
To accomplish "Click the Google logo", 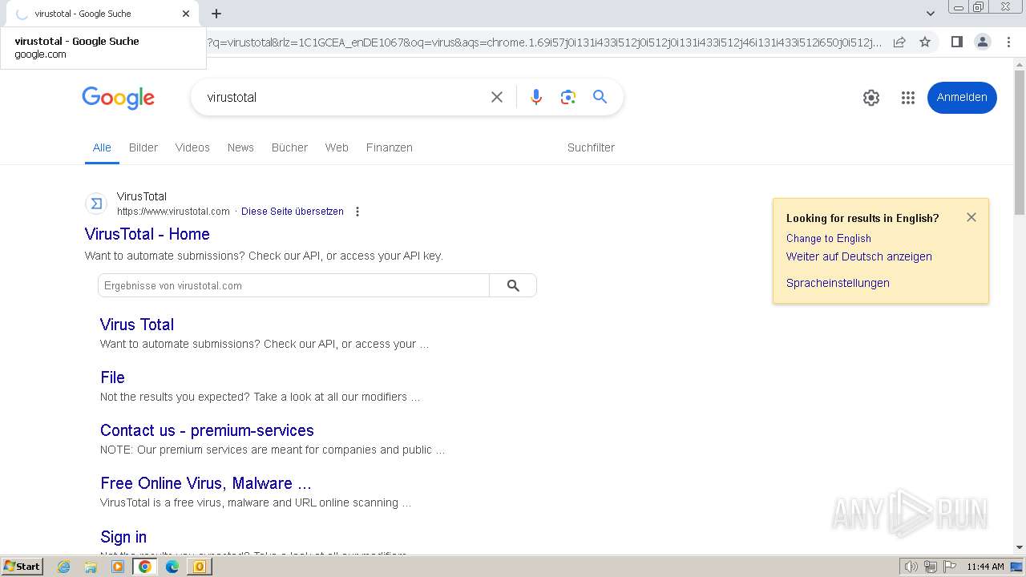I will 118,98.
